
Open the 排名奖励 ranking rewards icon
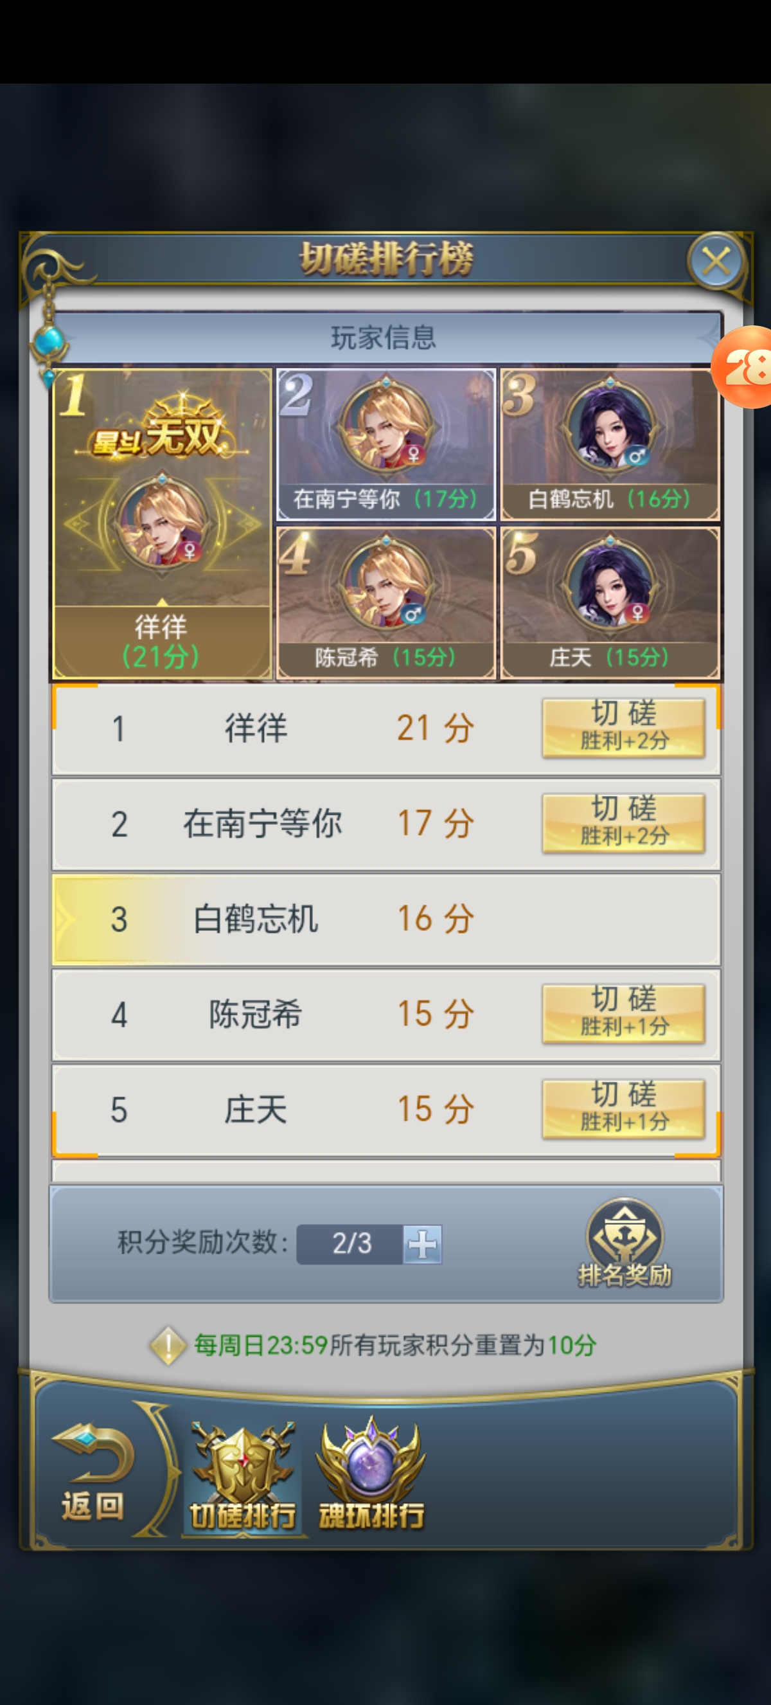[x=625, y=1242]
